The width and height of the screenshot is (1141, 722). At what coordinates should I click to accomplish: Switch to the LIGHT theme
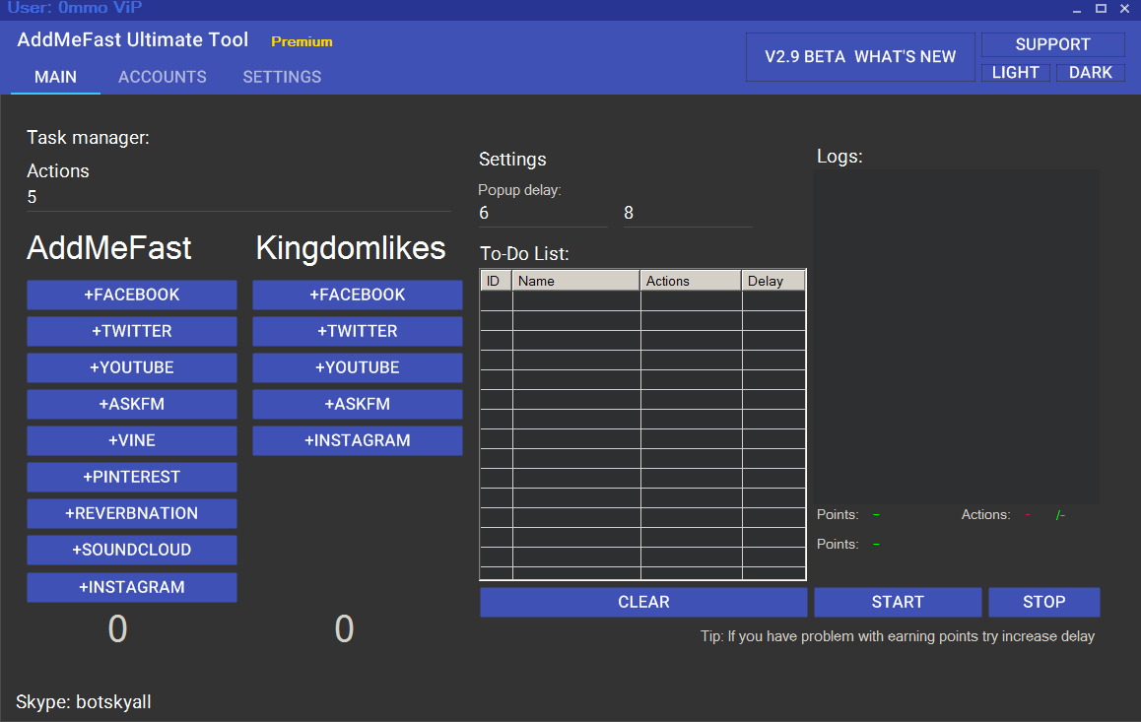(x=1016, y=73)
